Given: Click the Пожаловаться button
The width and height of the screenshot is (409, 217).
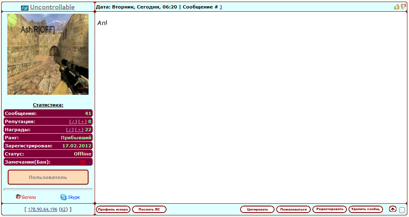Looking at the screenshot, I should pyautogui.click(x=293, y=209).
